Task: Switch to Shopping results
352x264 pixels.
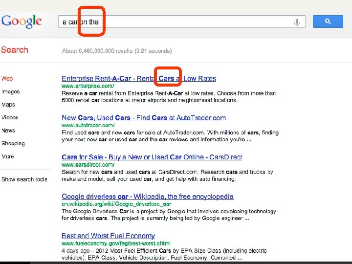Action: tap(13, 143)
